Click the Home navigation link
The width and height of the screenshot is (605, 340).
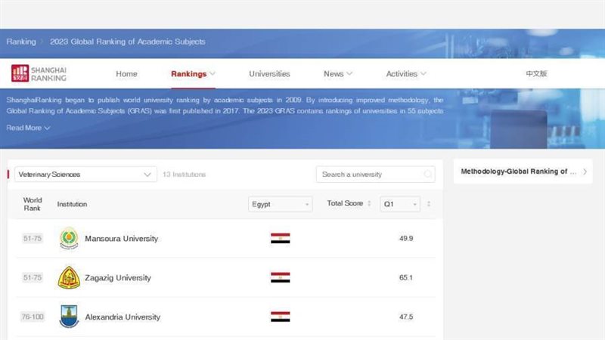coord(126,74)
